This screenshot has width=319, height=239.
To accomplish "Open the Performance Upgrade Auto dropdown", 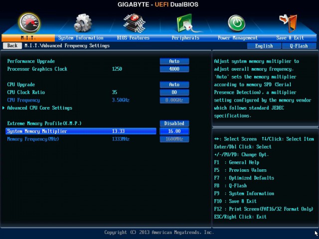I will (x=174, y=61).
